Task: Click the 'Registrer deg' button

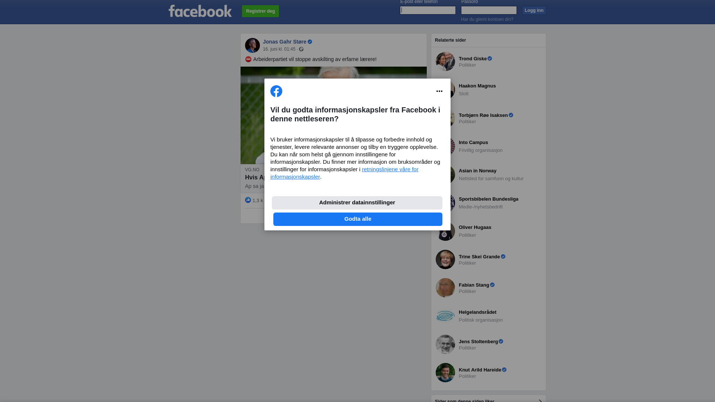Action: [260, 11]
